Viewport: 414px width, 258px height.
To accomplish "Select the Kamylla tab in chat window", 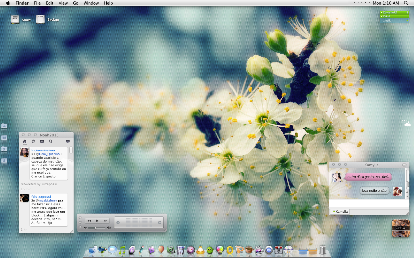I will [340, 212].
